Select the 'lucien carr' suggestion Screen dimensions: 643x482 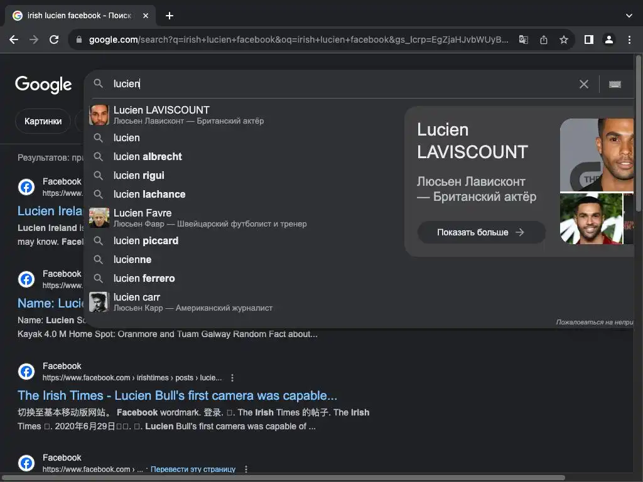point(243,302)
